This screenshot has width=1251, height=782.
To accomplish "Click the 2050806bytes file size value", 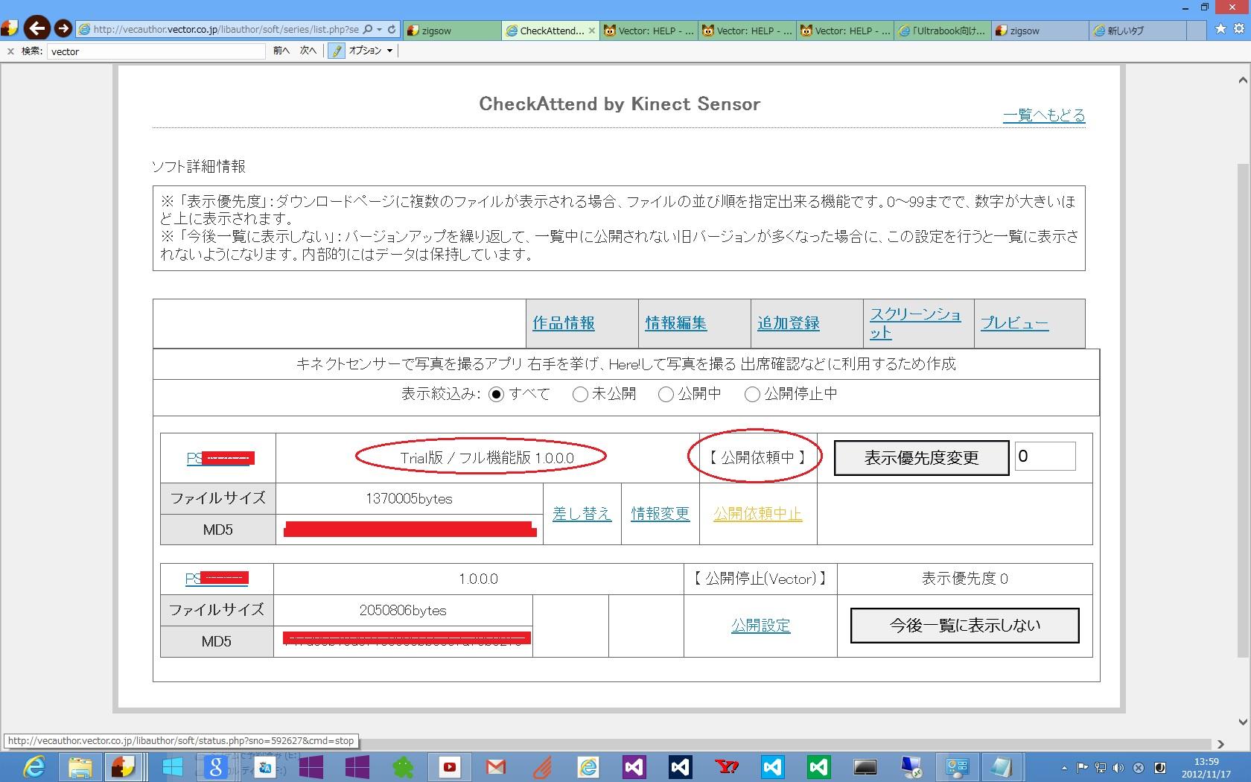I will (403, 611).
